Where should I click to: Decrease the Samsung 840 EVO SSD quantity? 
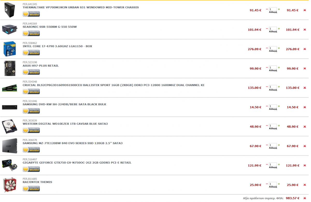(267, 145)
